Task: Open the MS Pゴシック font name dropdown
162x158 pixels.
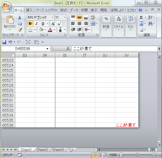Action: 53,17
